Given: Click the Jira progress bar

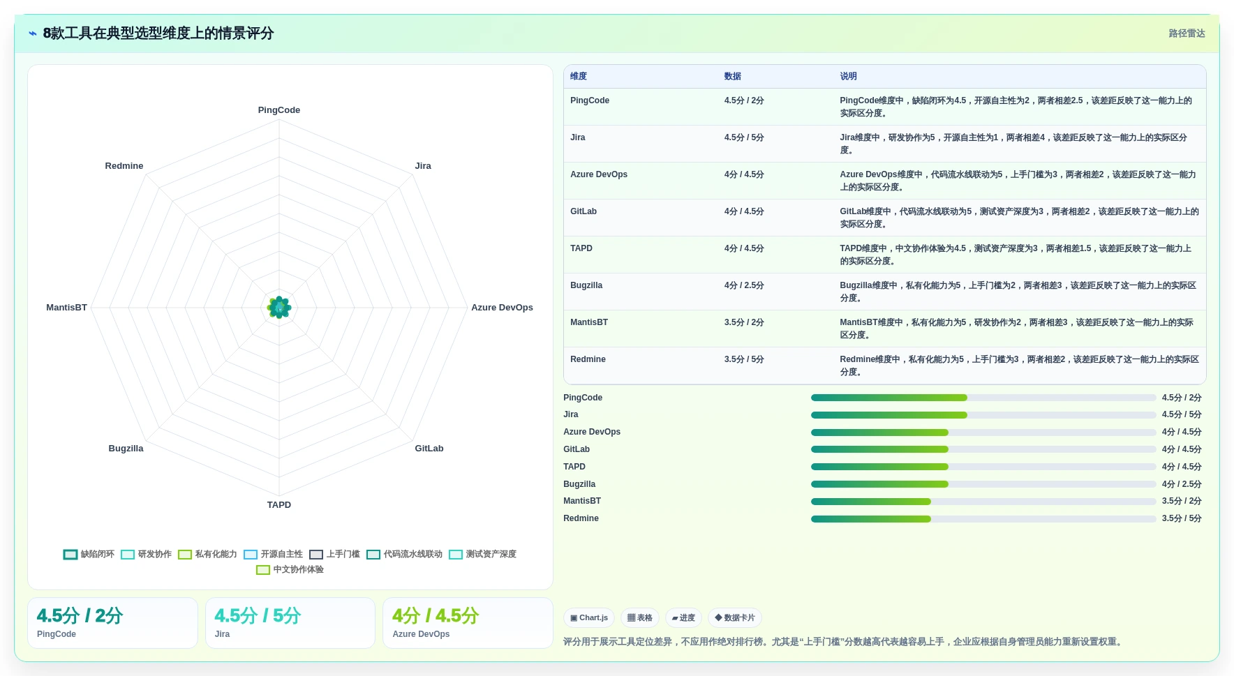Looking at the screenshot, I should [983, 415].
